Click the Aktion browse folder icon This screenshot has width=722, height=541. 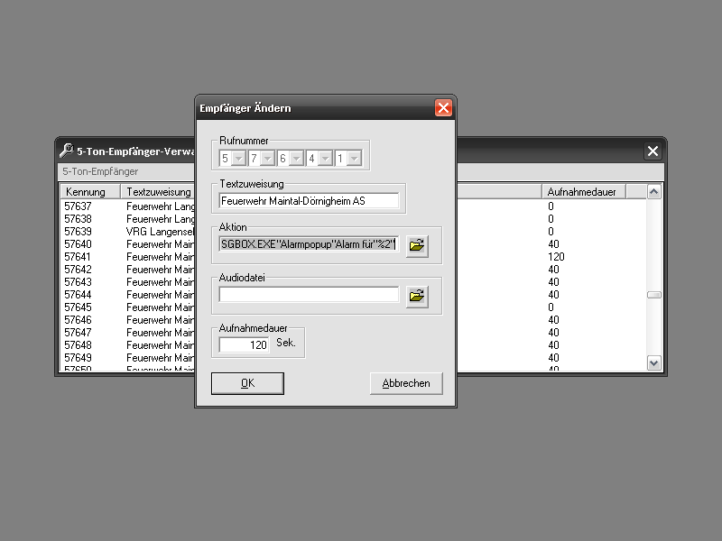pyautogui.click(x=416, y=244)
